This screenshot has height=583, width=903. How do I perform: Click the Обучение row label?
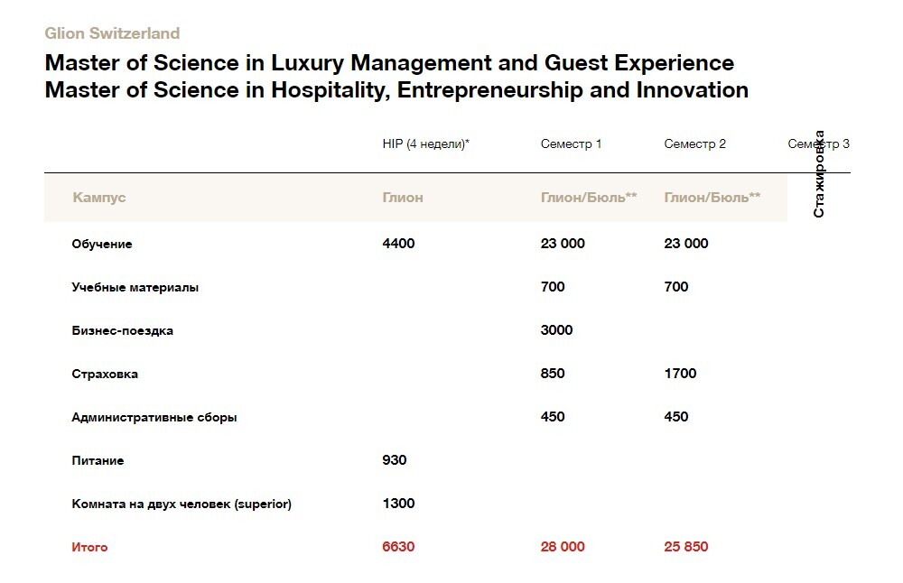102,244
